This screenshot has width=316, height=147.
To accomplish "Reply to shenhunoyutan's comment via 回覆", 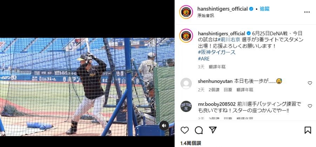I will pyautogui.click(x=228, y=90).
